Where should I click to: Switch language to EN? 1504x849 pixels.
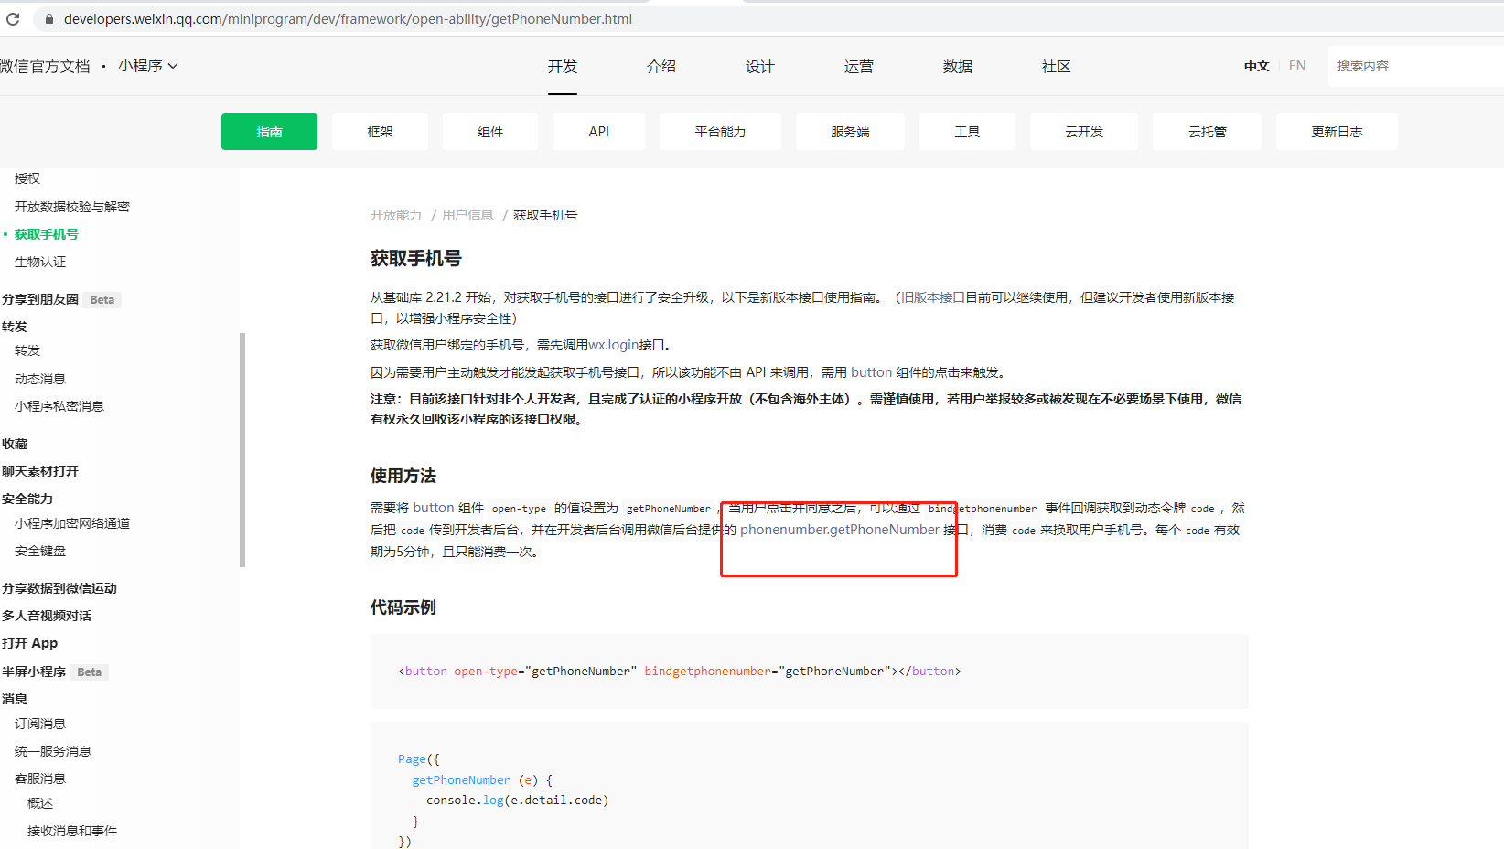coord(1297,66)
